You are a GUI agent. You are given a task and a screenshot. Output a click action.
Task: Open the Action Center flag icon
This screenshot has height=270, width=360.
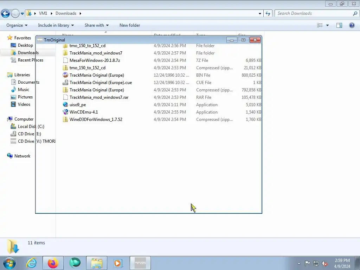307,263
